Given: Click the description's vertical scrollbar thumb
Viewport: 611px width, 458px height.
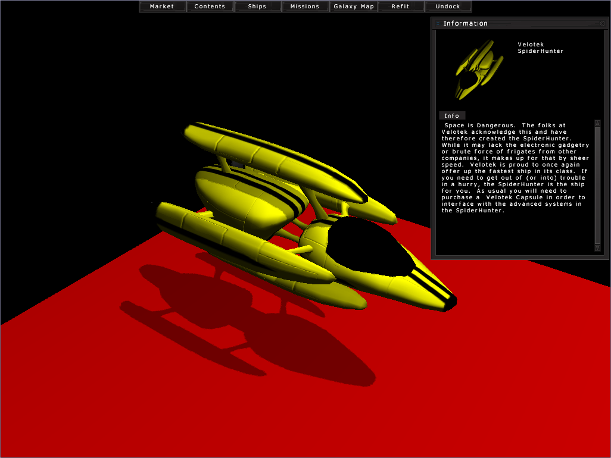Looking at the screenshot, I should click(x=597, y=186).
